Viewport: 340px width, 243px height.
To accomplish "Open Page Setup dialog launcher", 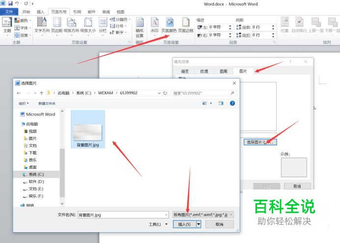I will [129, 42].
